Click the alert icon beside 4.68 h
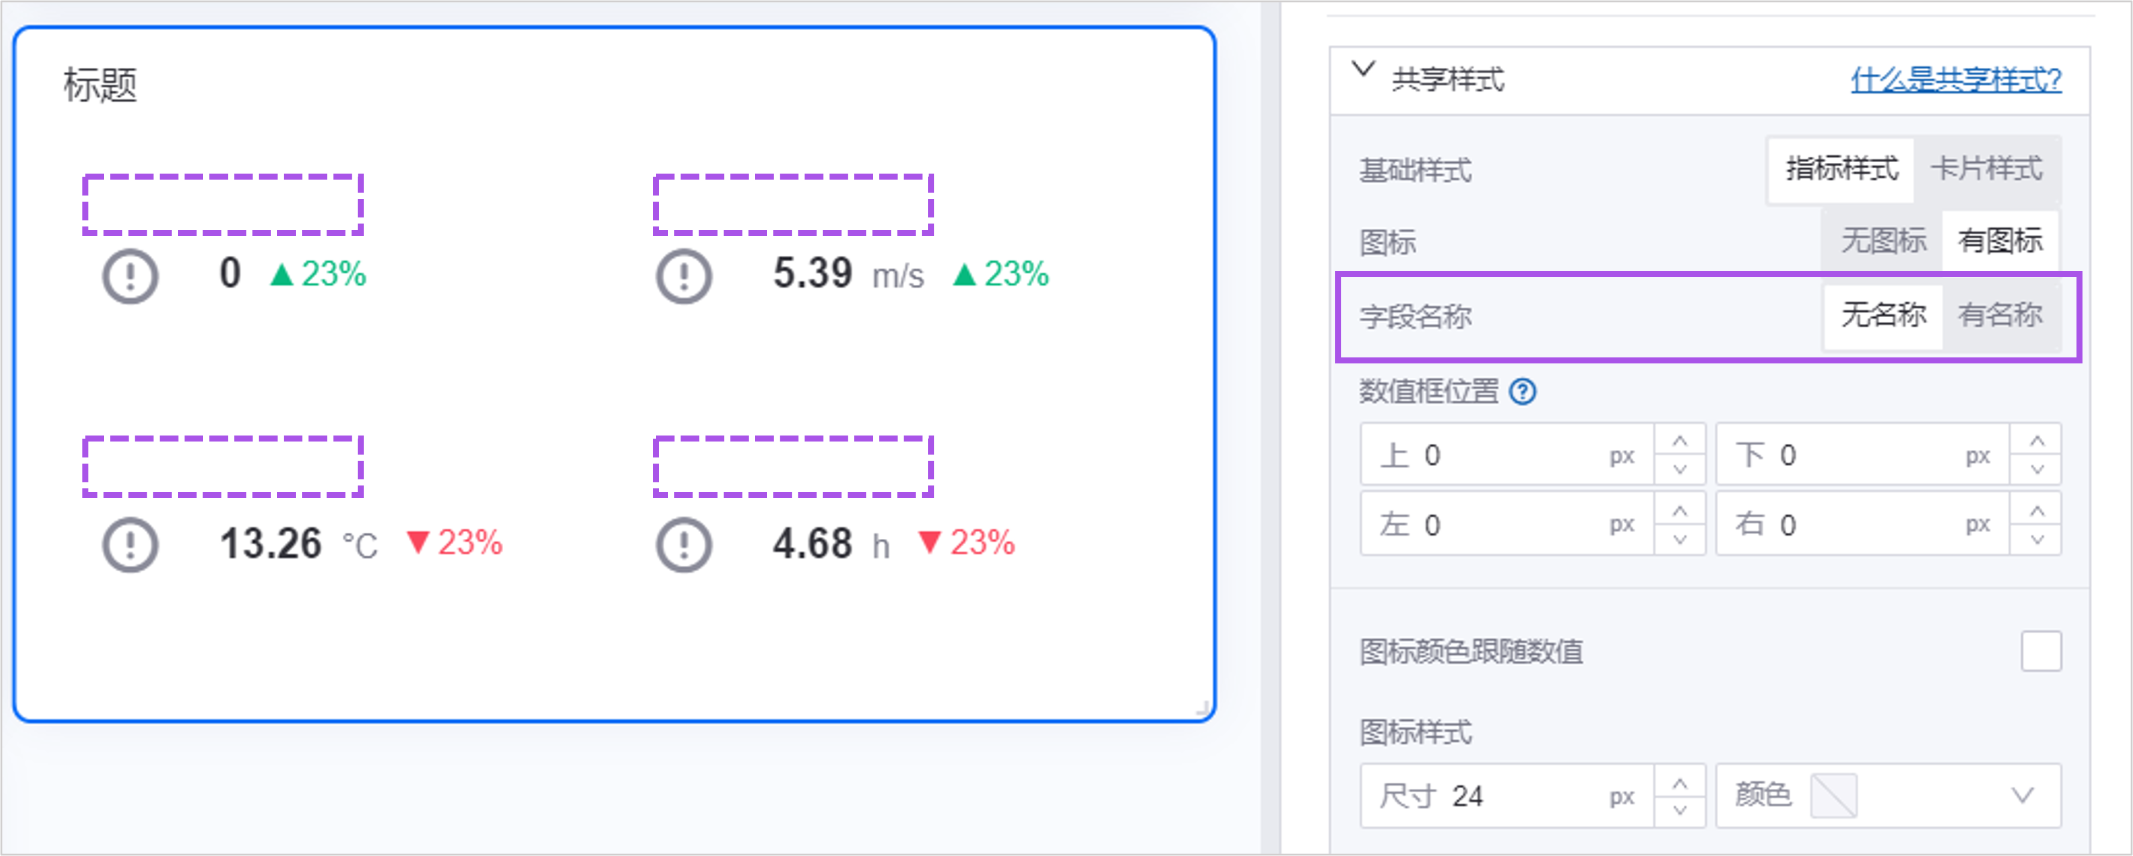 tap(684, 544)
